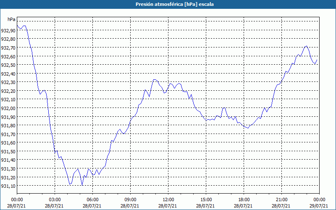336x210 pixels.
Task: Click the 932,00 y-axis value
Action: coord(8,108)
